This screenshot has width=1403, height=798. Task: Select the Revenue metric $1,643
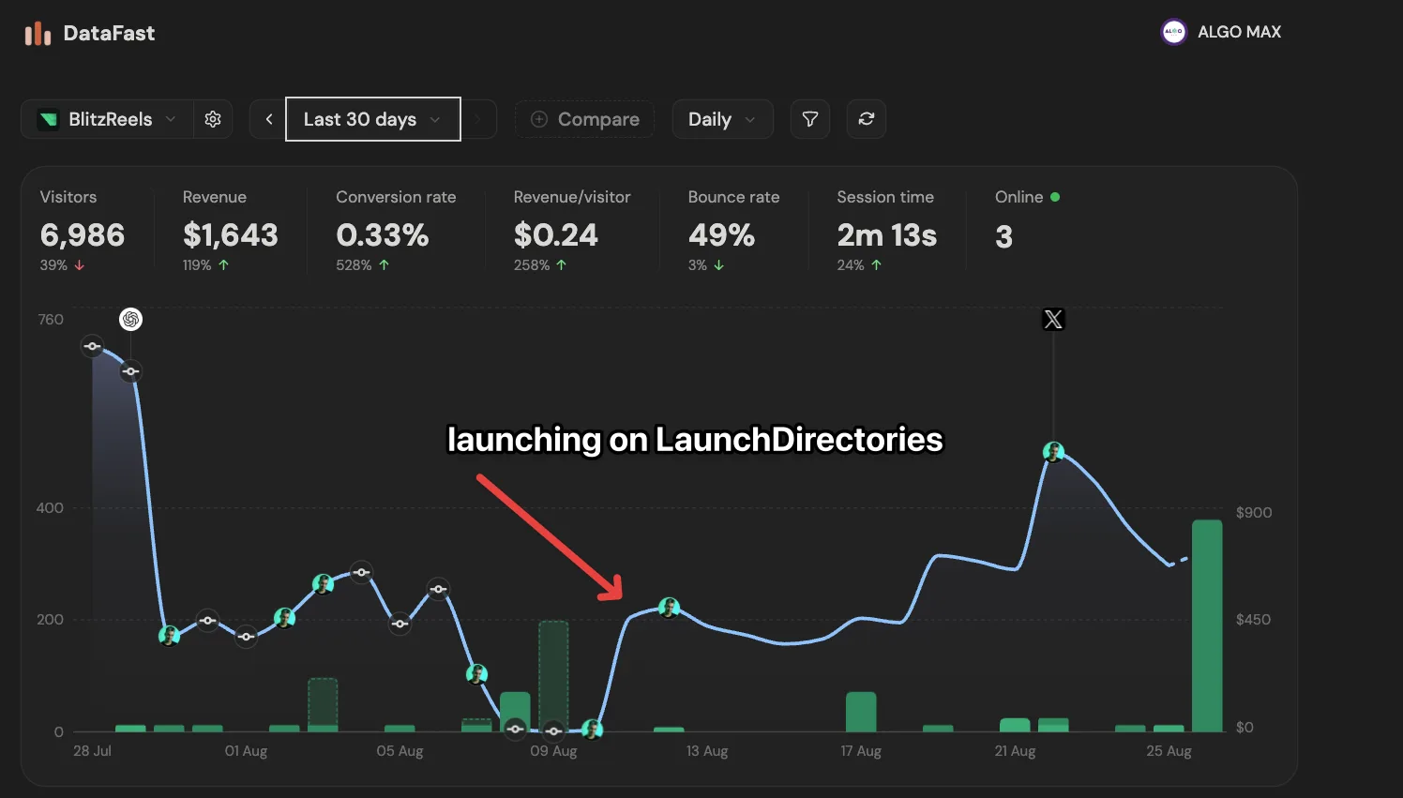click(231, 234)
